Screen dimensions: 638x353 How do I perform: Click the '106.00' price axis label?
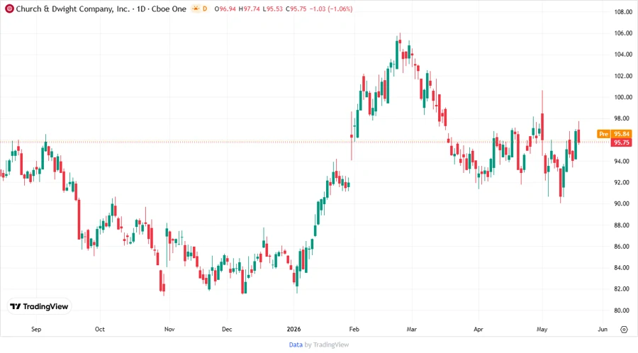(623, 33)
